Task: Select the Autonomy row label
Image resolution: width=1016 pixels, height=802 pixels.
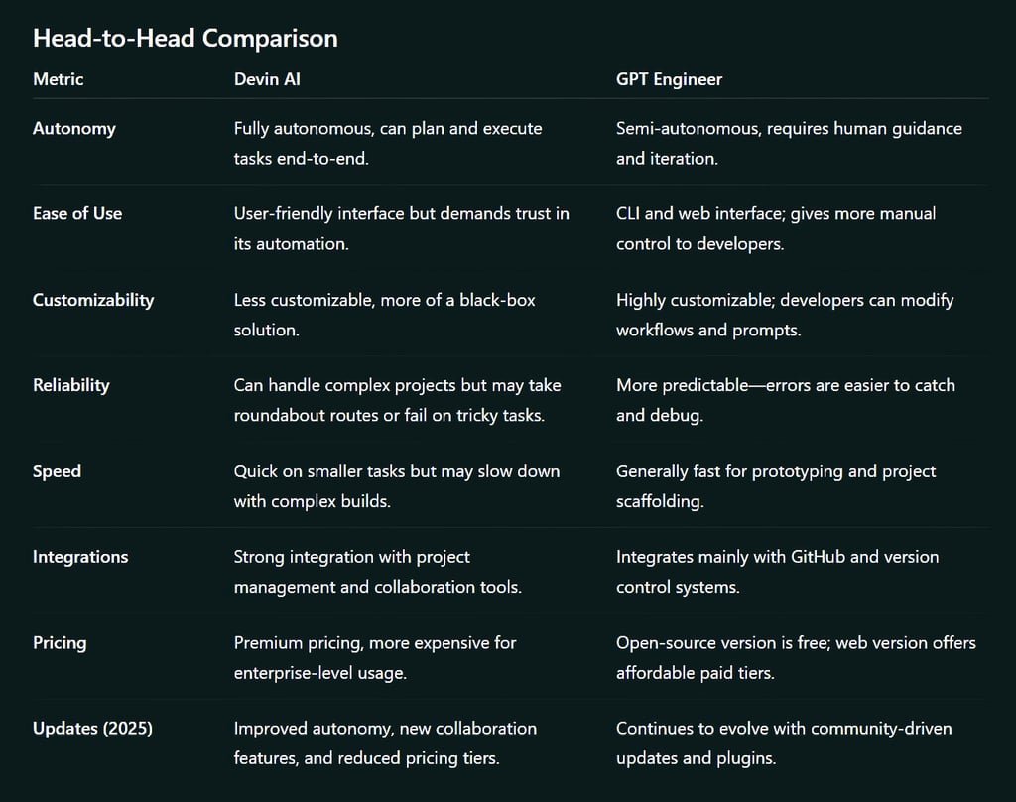Action: (x=74, y=128)
